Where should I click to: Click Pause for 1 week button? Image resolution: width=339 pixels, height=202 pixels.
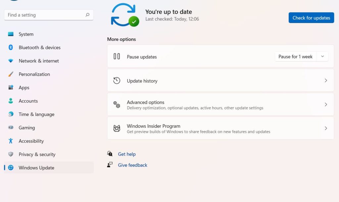click(x=296, y=57)
